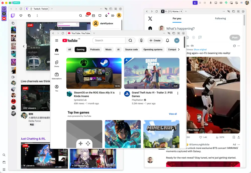This screenshot has height=173, width=251.
Task: Click Twitch ad-free ticket icon
Action: [113, 16]
